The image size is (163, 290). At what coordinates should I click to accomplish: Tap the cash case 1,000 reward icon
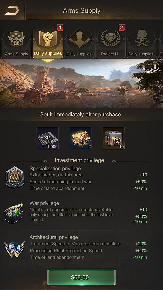pyautogui.click(x=48, y=138)
